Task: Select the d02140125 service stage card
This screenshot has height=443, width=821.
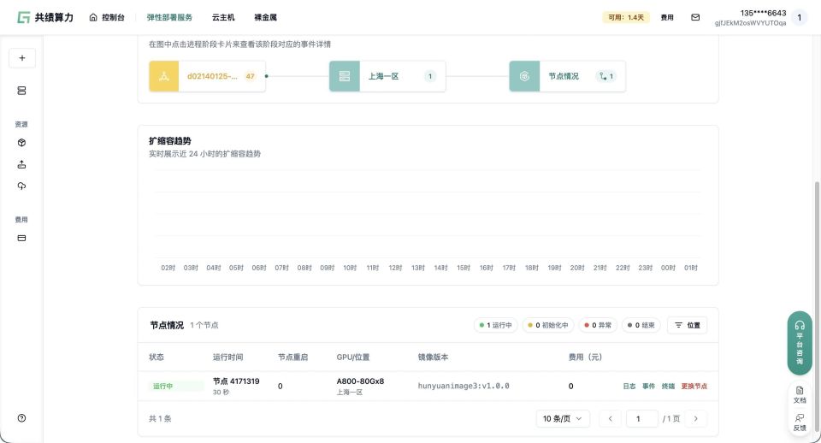Action: point(207,76)
